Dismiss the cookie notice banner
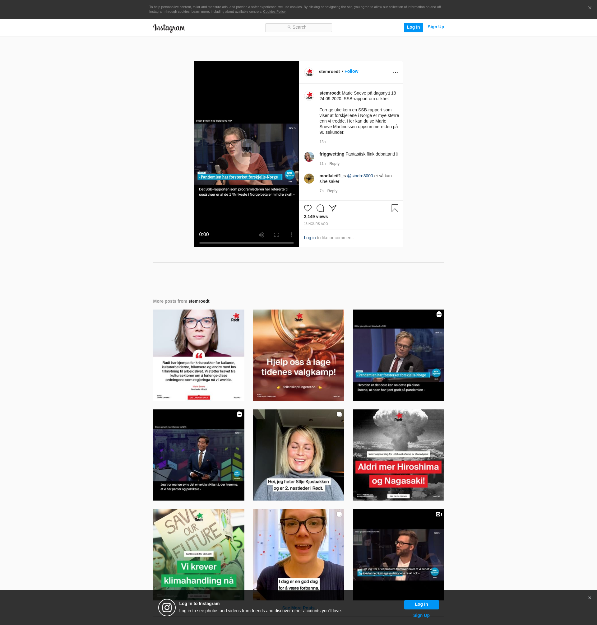 (589, 8)
